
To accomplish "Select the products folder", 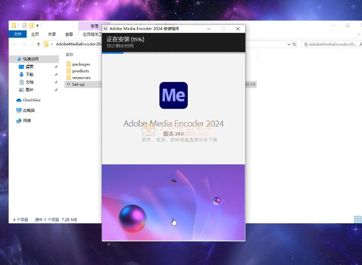I will click(x=80, y=71).
